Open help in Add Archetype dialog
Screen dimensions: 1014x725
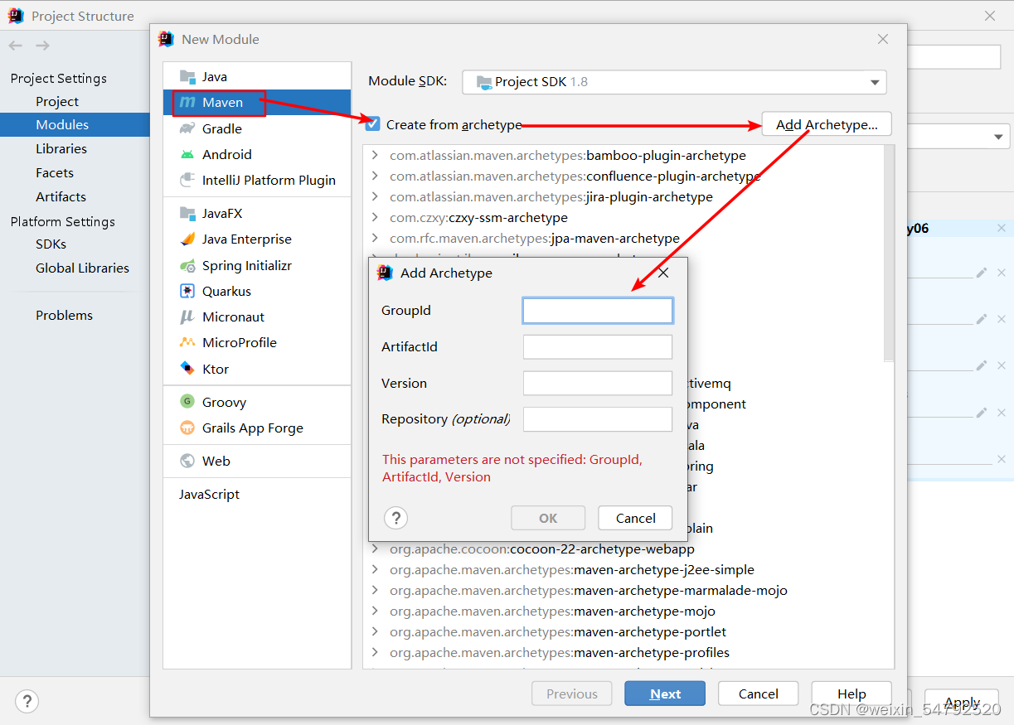point(396,518)
